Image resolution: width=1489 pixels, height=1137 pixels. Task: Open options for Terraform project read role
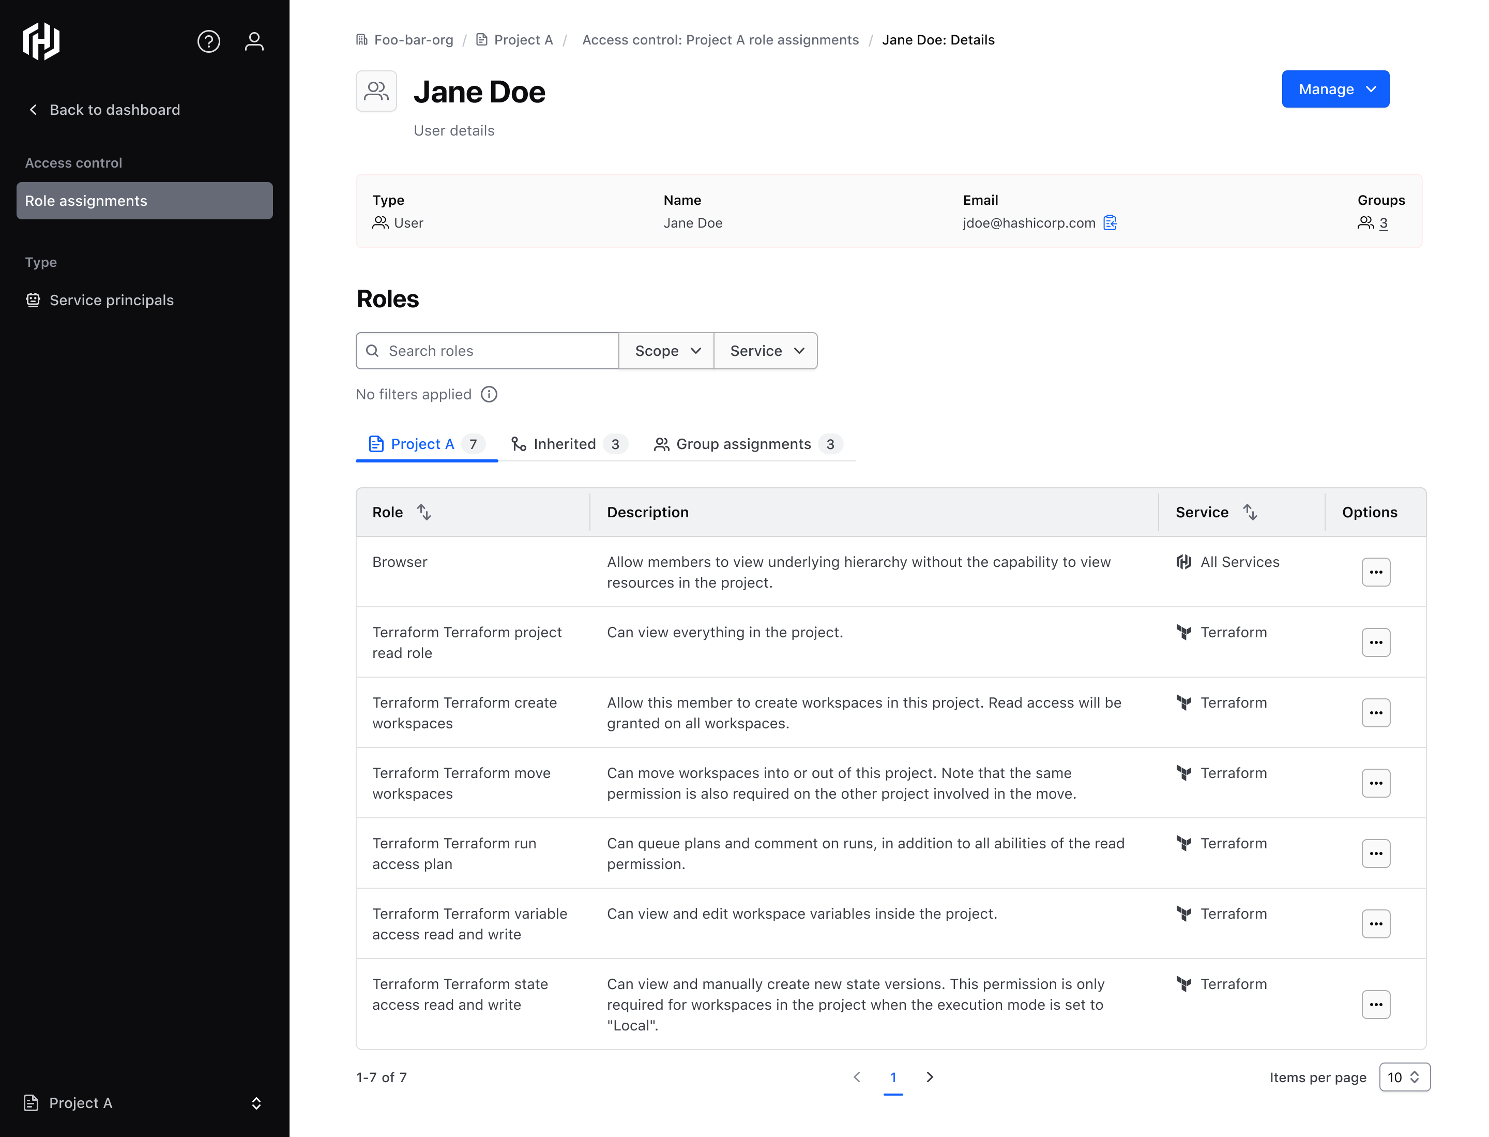(x=1375, y=642)
